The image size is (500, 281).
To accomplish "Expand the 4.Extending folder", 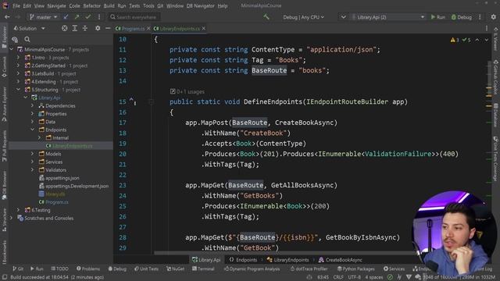I will click(19, 81).
